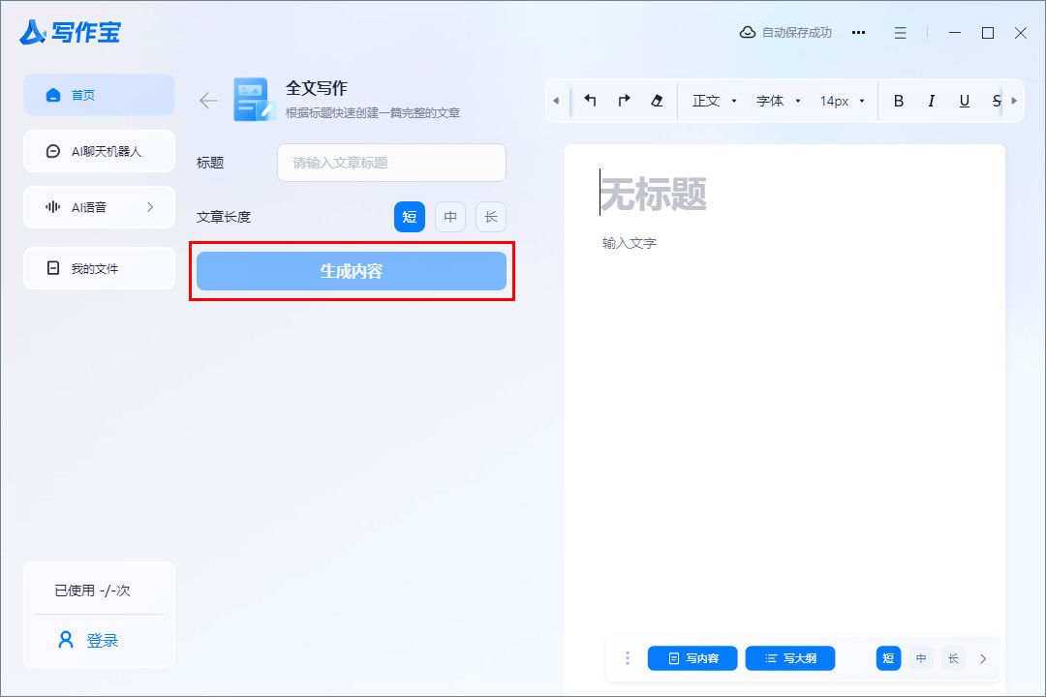Click the 登录 login link

[x=102, y=640]
